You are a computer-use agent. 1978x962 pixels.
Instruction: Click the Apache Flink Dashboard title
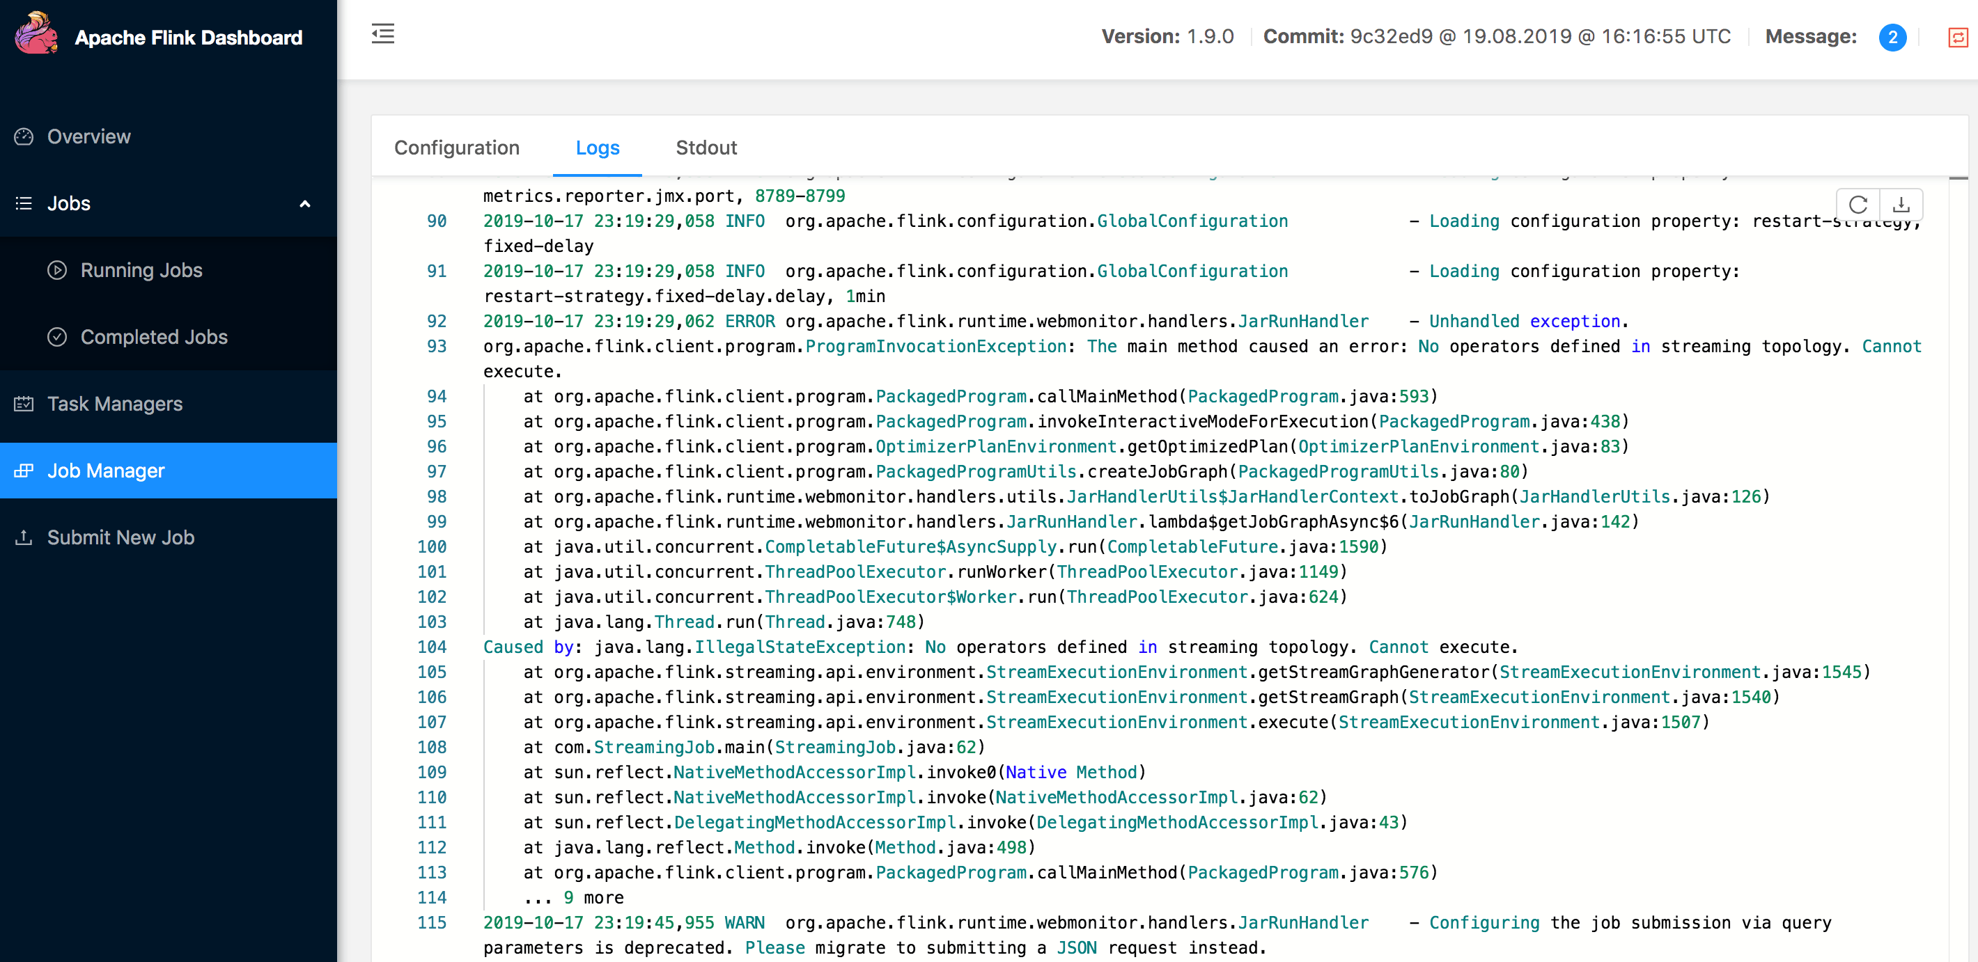(x=189, y=38)
